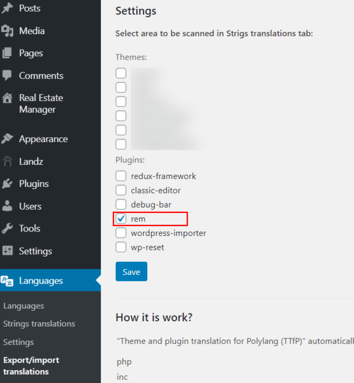Click the 'Themes:' section label
Image resolution: width=354 pixels, height=383 pixels.
point(131,57)
